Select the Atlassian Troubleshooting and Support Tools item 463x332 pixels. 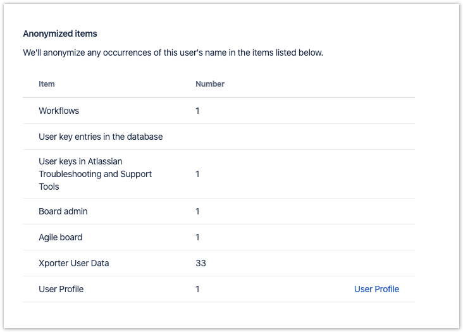95,174
